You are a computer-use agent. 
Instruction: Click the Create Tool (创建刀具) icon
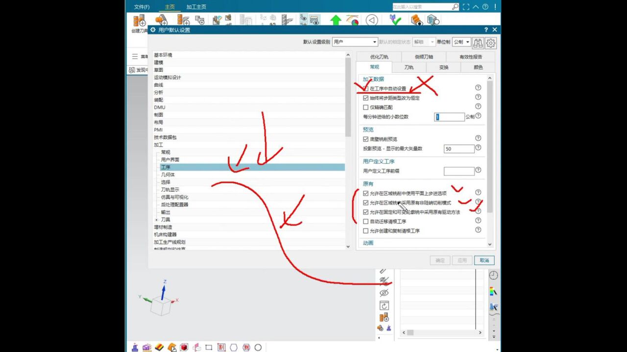pyautogui.click(x=139, y=20)
